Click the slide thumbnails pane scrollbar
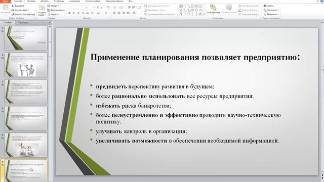This screenshot has width=324, height=182. click(50, 41)
